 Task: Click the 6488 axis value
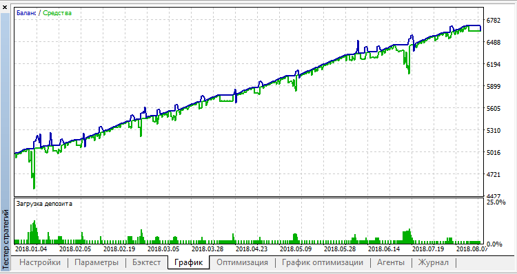[493, 43]
